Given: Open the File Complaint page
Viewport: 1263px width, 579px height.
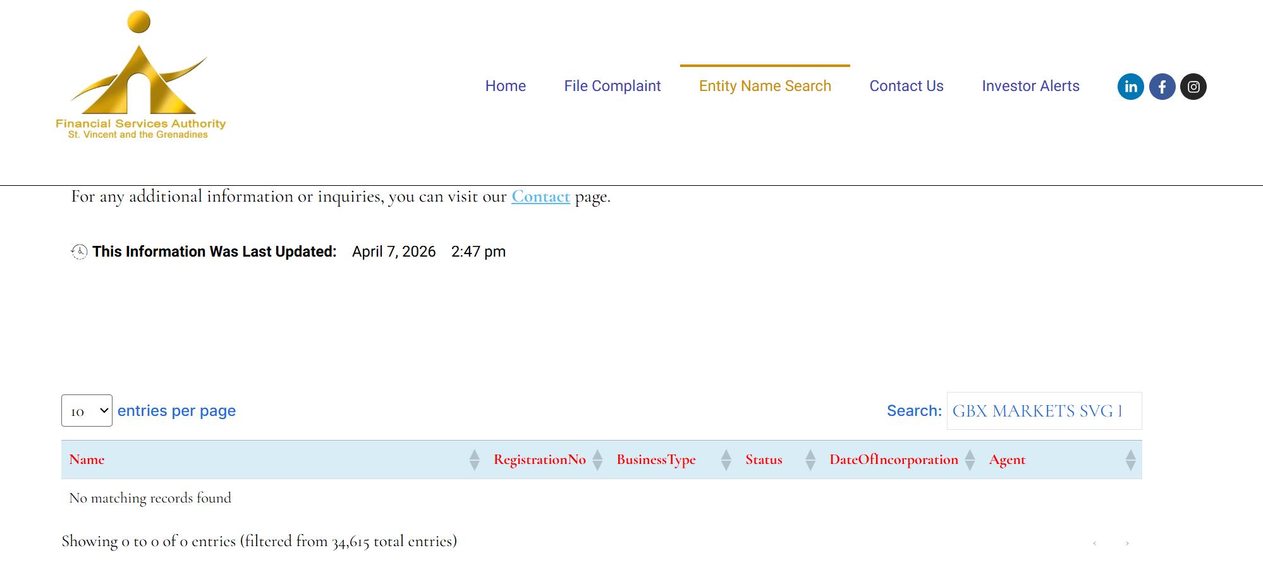Looking at the screenshot, I should pos(613,86).
